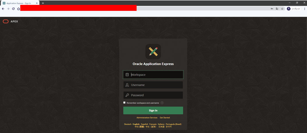Image resolution: width=307 pixels, height=133 pixels.
Task: Open saved passwords key icon
Action: point(272,9)
